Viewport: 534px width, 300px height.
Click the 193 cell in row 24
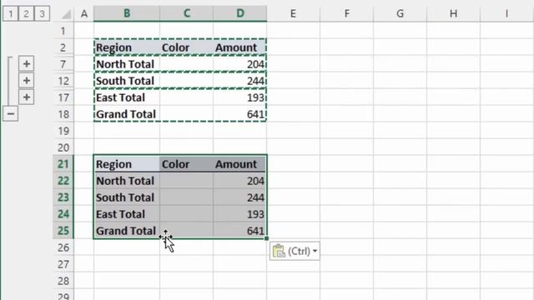[240, 214]
